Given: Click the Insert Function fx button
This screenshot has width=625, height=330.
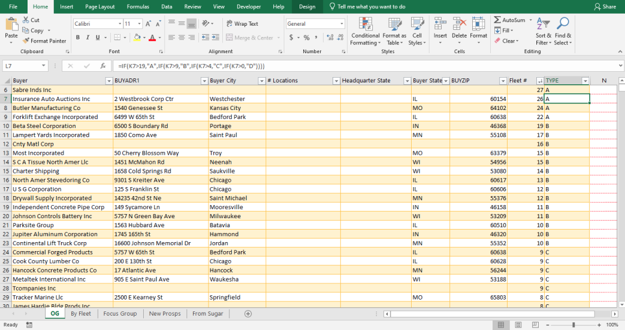Looking at the screenshot, I should pos(103,66).
